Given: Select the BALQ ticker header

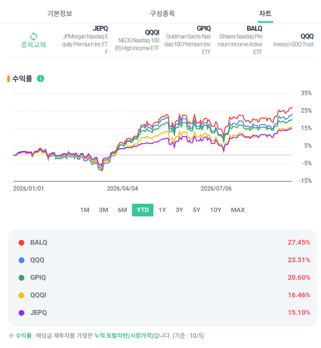Looking at the screenshot, I should pyautogui.click(x=254, y=28).
